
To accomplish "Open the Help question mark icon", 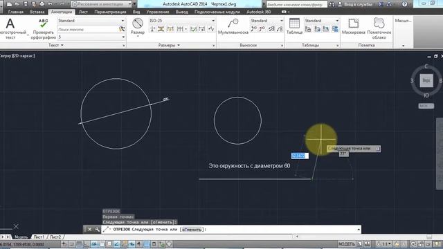I will tap(405, 4).
